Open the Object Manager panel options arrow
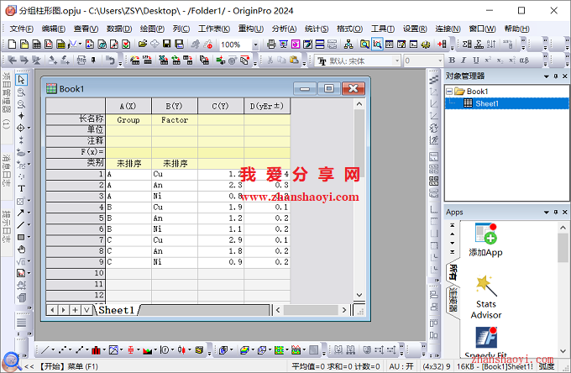This screenshot has width=571, height=373. pyautogui.click(x=547, y=76)
